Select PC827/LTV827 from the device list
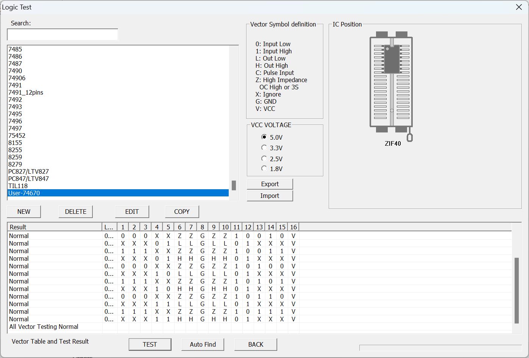Viewport: 529px width, 358px height. (28, 171)
